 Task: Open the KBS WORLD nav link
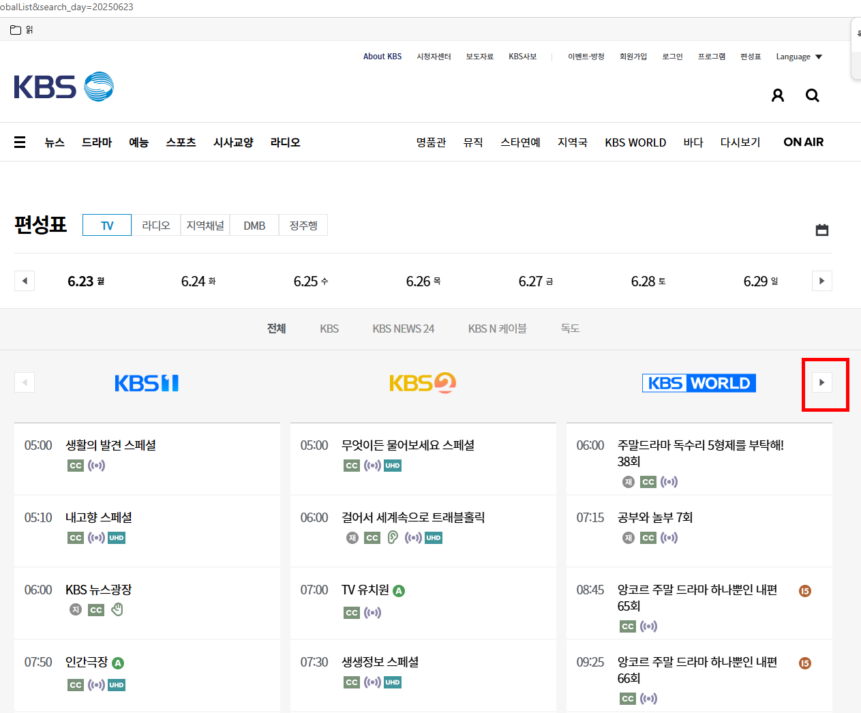(635, 142)
